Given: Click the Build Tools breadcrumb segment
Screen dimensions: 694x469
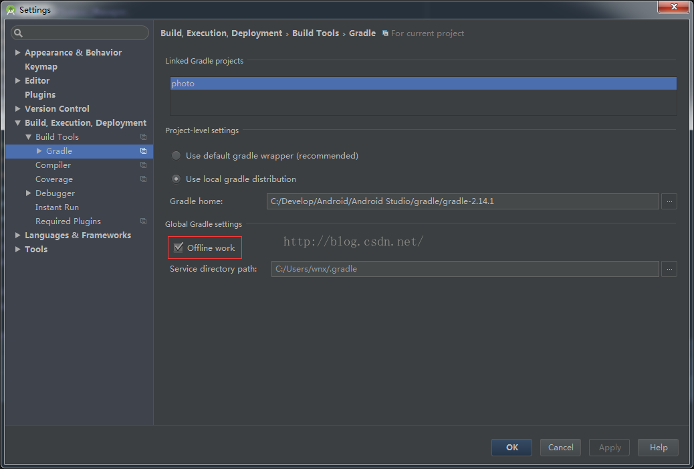Looking at the screenshot, I should pyautogui.click(x=315, y=33).
